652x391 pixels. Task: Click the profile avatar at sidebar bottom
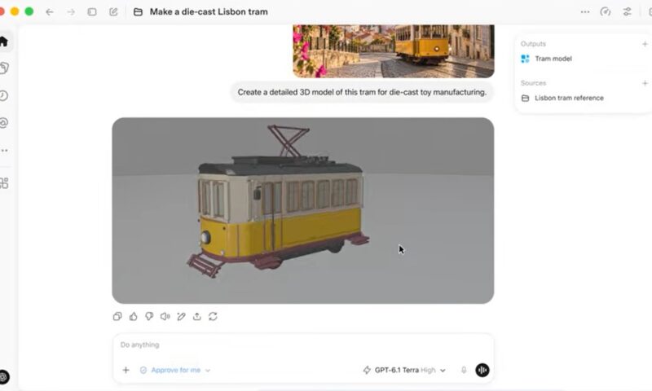pos(3,377)
